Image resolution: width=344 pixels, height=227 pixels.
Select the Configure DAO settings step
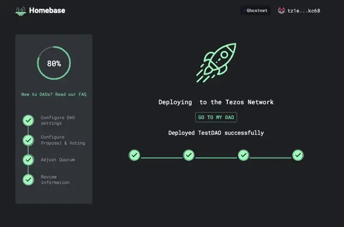tap(57, 120)
